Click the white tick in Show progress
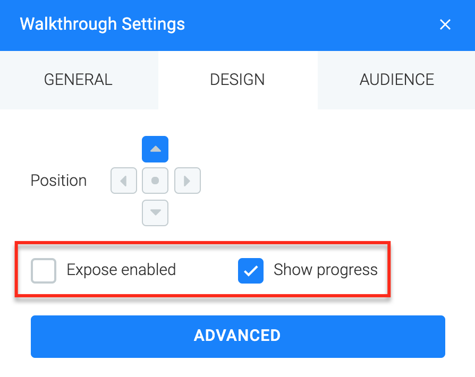 tap(251, 271)
